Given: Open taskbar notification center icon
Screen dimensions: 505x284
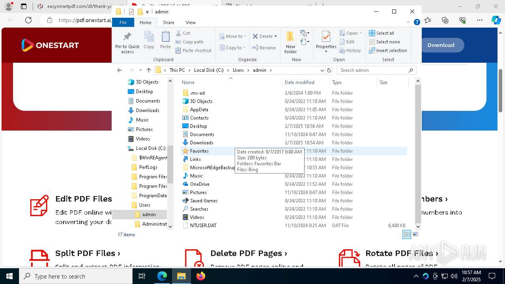Looking at the screenshot, I should [492, 276].
